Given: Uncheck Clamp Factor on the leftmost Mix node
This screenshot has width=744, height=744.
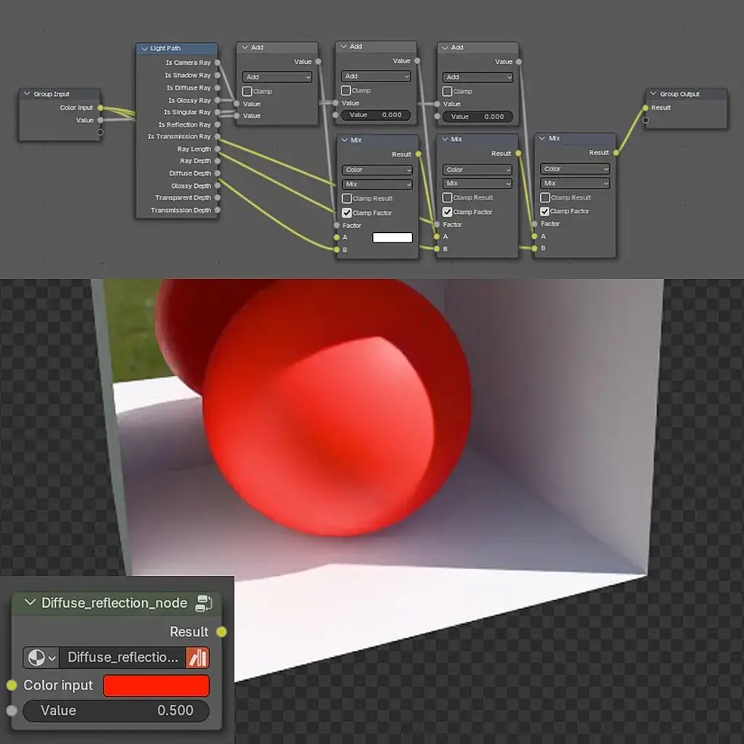Looking at the screenshot, I should pyautogui.click(x=347, y=213).
